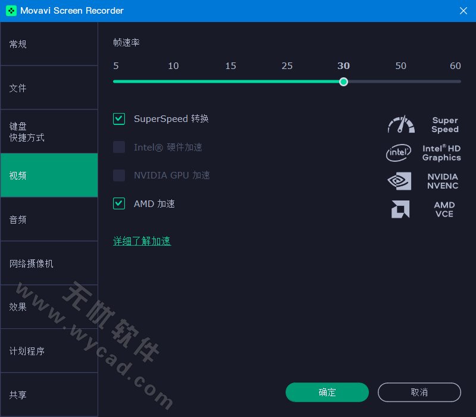Screen dimensions: 476x417
Task: Close the Movavi Screen Recorder settings window
Action: (464, 11)
